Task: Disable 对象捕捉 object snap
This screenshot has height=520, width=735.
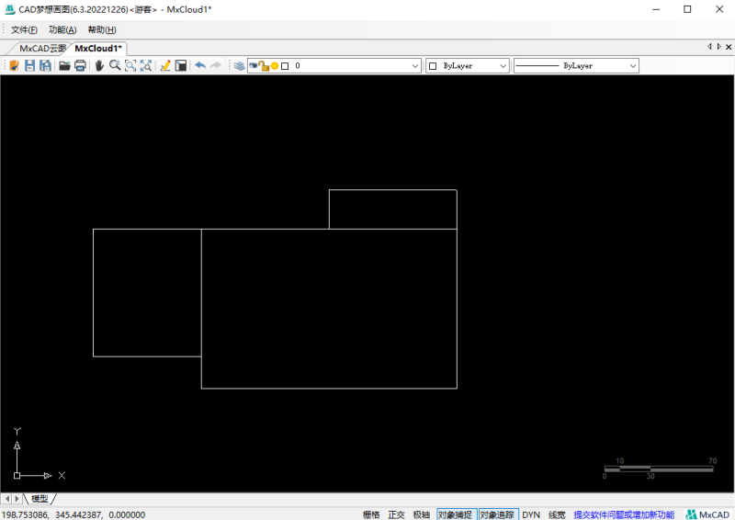Action: point(454,514)
